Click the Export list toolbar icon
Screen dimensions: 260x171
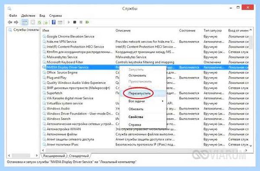coord(45,22)
